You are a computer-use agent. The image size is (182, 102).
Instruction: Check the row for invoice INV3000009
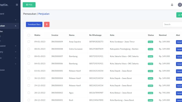29,42
